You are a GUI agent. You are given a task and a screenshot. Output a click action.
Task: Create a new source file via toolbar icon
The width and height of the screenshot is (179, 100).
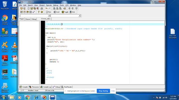[x=29, y=8]
